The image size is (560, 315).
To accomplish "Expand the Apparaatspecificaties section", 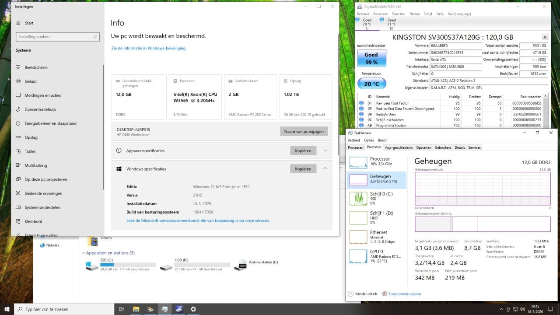I will (x=325, y=150).
